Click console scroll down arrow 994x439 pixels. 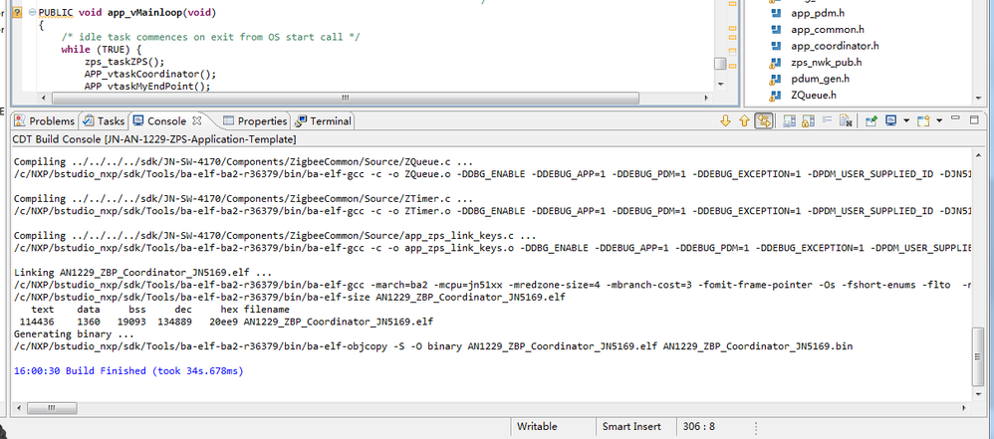click(x=979, y=394)
